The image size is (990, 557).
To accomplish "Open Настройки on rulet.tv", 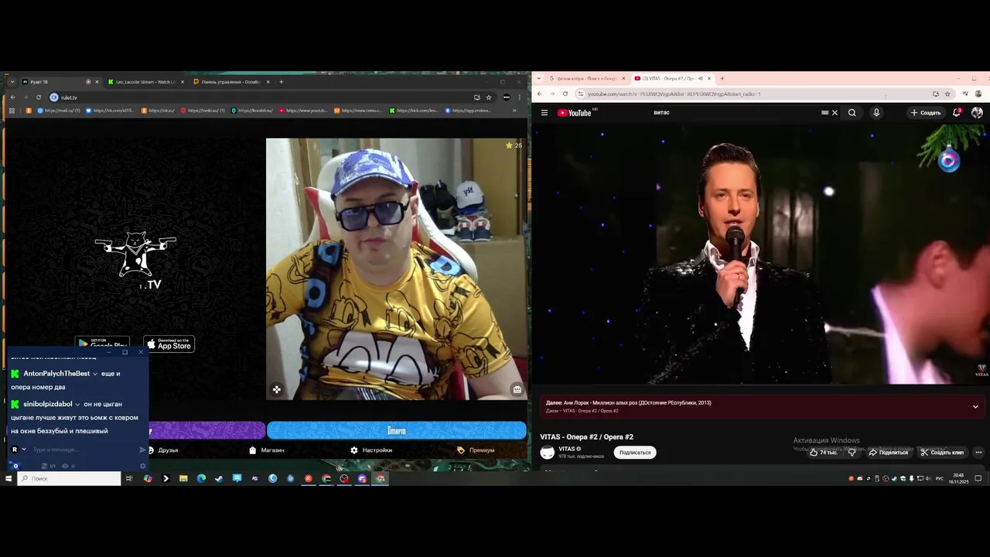I will (371, 450).
